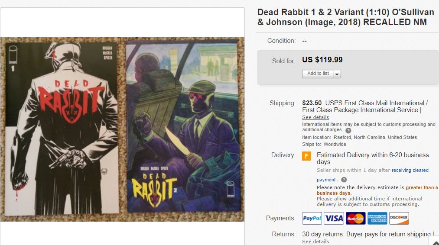Click the comic covers product photo

[x=122, y=129]
